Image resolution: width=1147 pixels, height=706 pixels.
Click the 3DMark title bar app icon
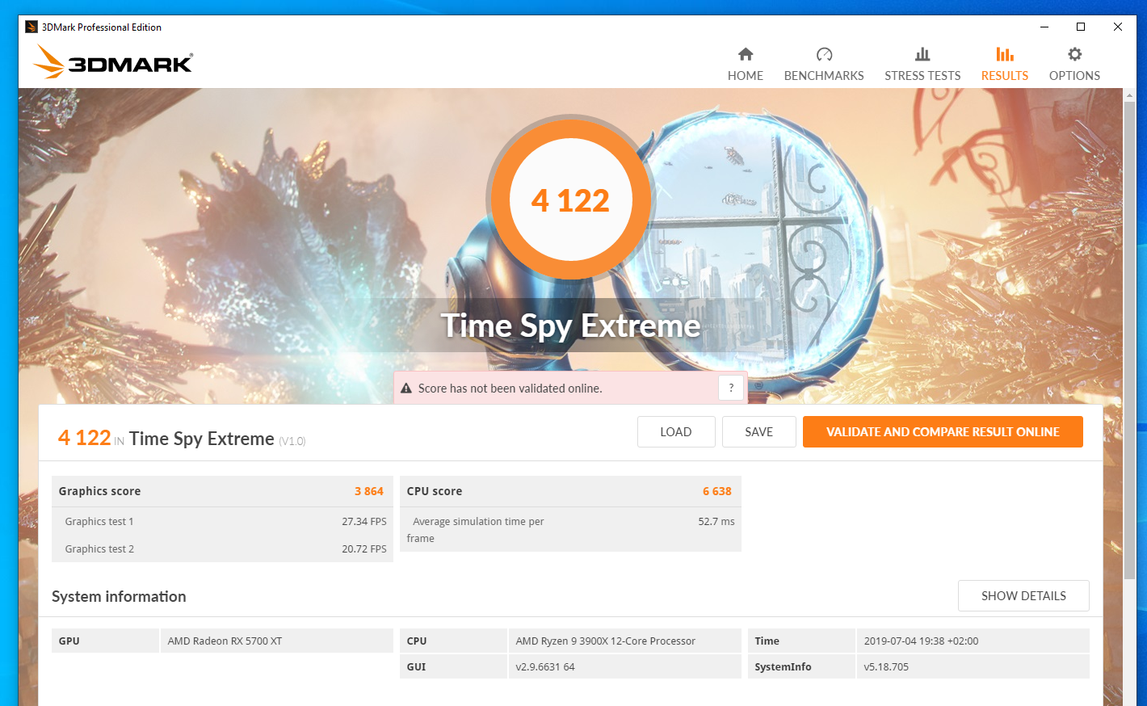[x=32, y=27]
